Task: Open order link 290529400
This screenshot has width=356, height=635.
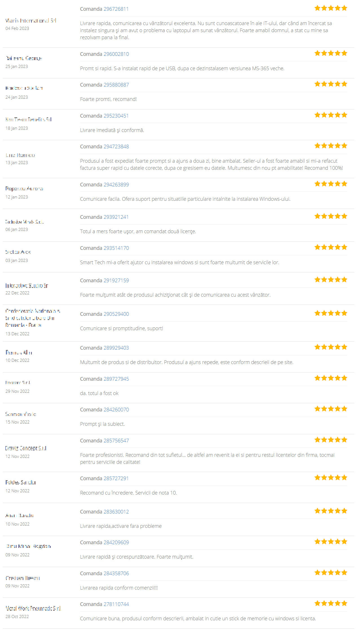Action: (x=116, y=314)
